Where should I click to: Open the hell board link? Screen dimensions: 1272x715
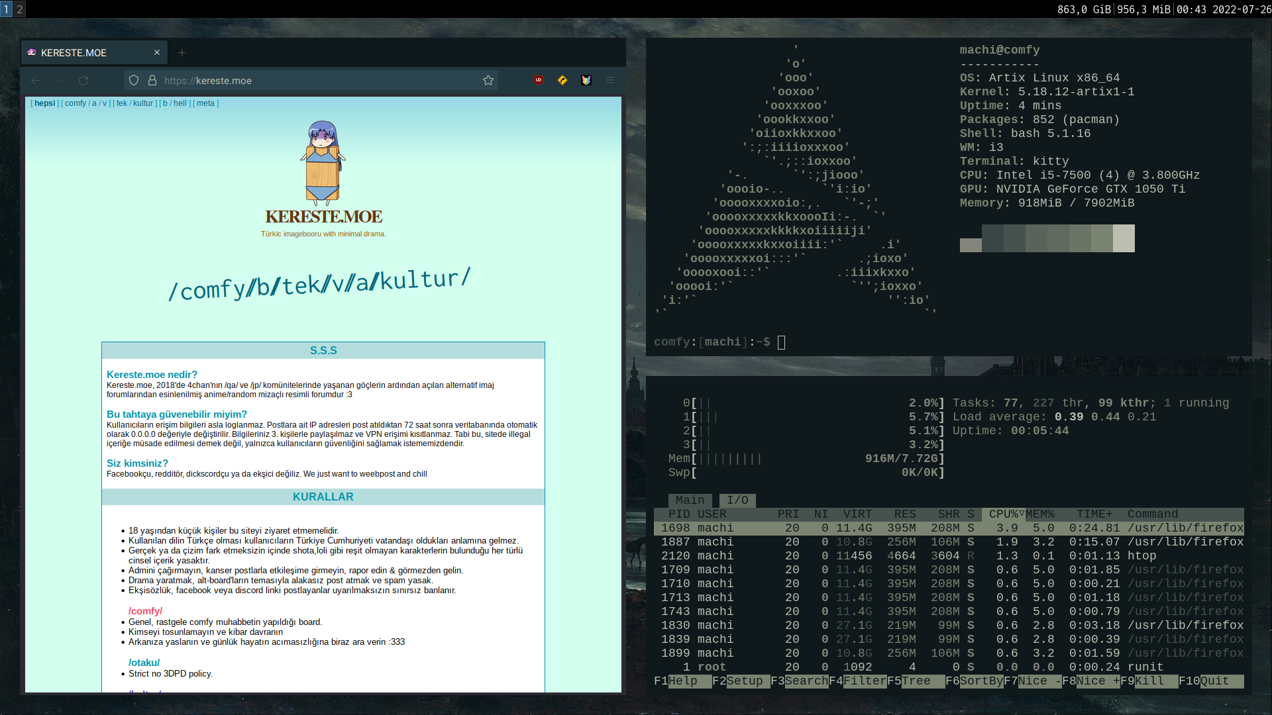pyautogui.click(x=180, y=103)
